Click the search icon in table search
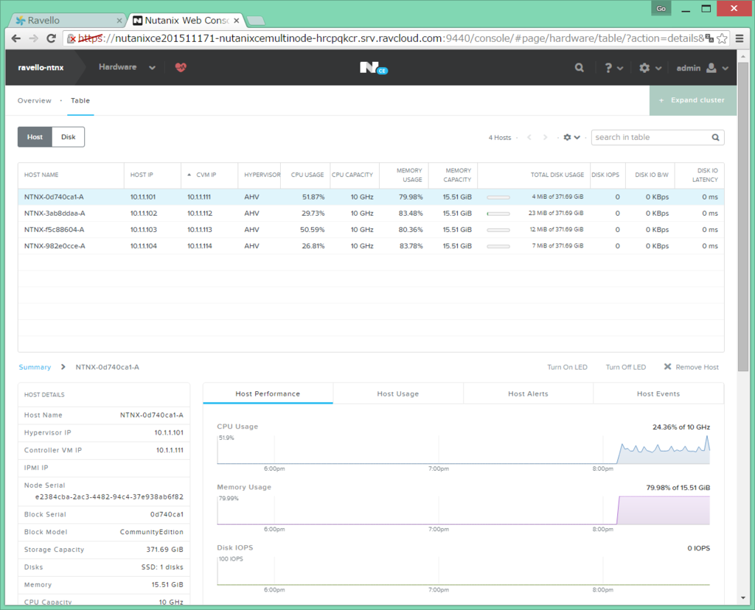 point(715,138)
